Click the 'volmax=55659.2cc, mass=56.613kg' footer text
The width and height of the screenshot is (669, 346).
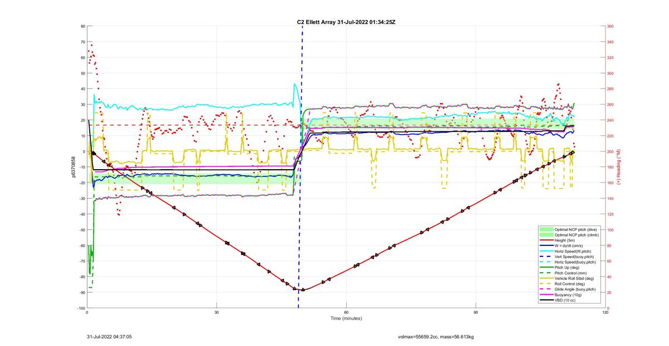point(436,337)
